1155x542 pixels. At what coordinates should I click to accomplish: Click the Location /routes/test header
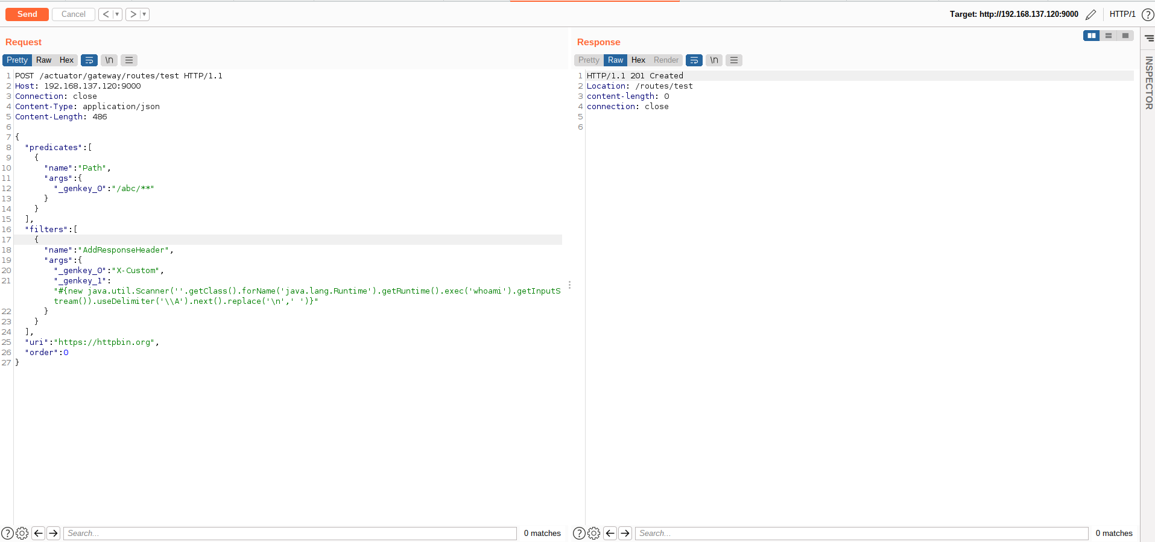point(640,86)
